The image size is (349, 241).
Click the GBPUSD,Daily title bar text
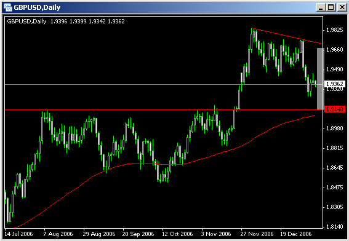(x=37, y=7)
